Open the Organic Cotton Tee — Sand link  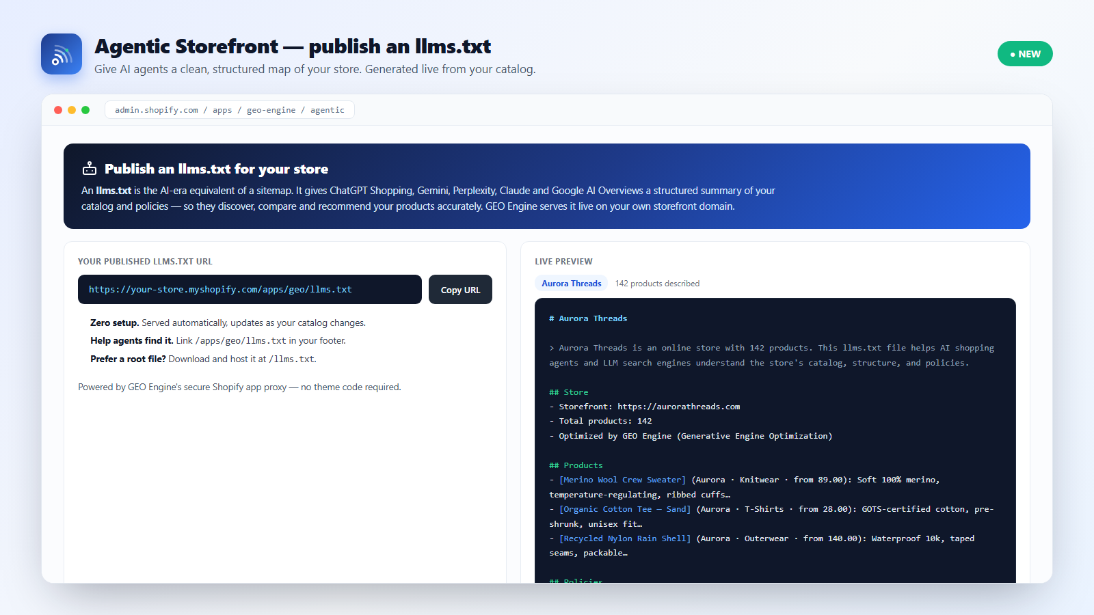(625, 509)
